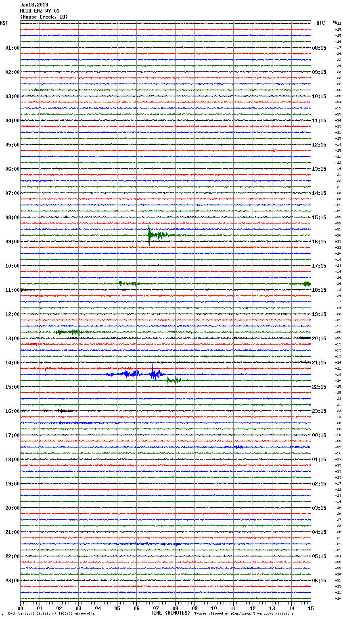Click the 04:15 UTC time label
Viewport: 343px width, 619px height.
[x=319, y=532]
